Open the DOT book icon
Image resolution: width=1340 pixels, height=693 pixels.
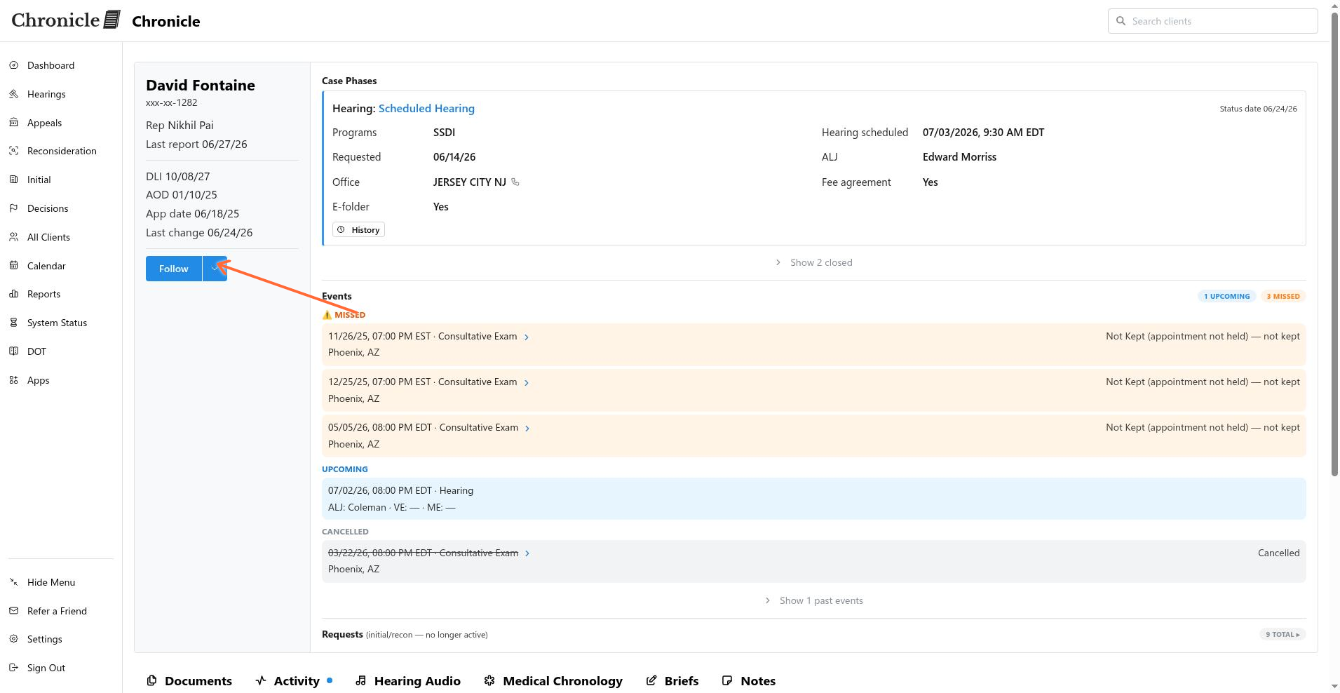(x=14, y=351)
